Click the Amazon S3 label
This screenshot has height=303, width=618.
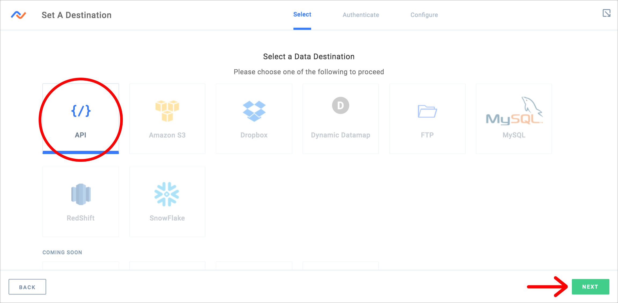click(167, 135)
